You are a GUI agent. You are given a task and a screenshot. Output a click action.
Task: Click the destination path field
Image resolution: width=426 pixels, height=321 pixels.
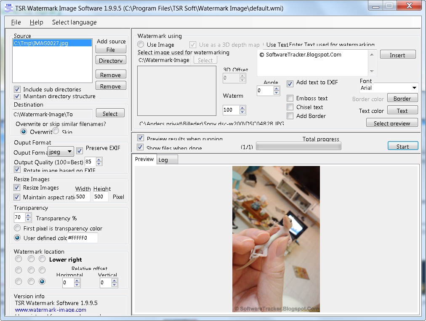coord(52,114)
